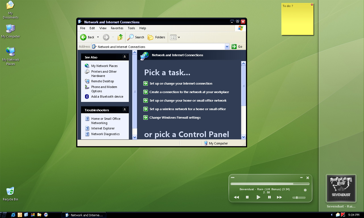
Task: Pause the Sevendust track in the player
Action: coord(269,197)
